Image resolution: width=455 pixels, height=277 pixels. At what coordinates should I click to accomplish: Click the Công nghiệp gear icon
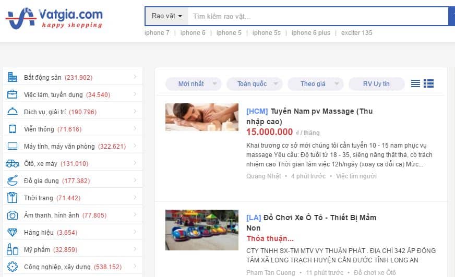point(12,267)
